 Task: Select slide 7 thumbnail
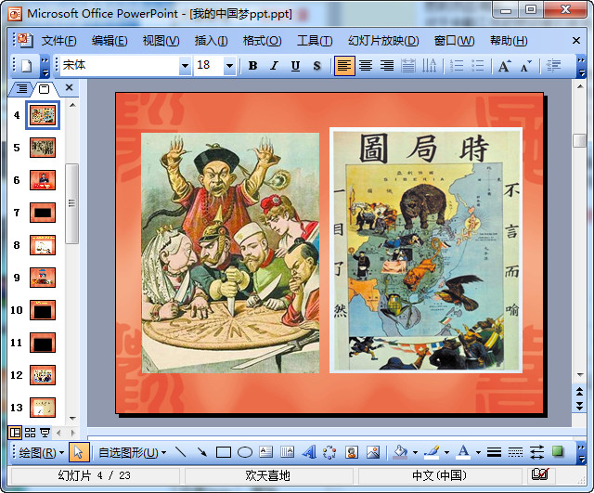tap(43, 213)
